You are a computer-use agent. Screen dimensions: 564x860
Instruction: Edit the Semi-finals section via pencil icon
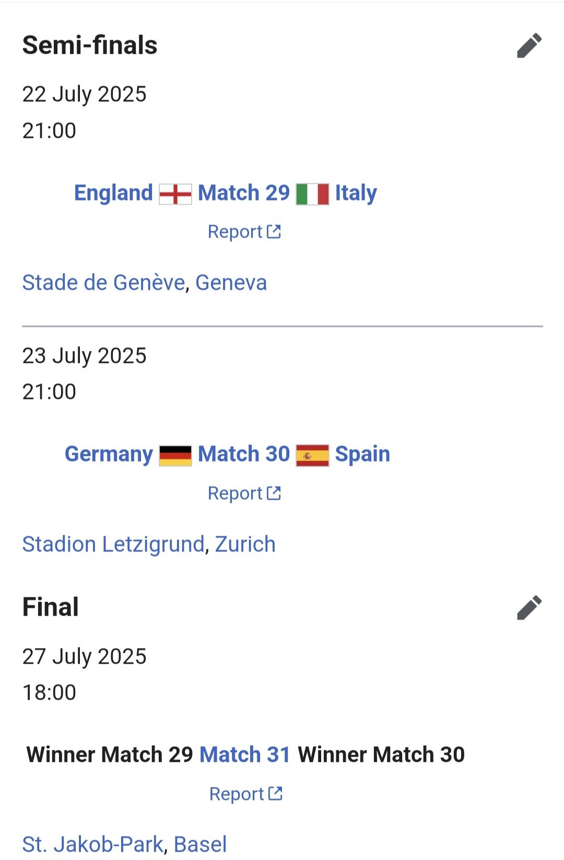(x=529, y=45)
